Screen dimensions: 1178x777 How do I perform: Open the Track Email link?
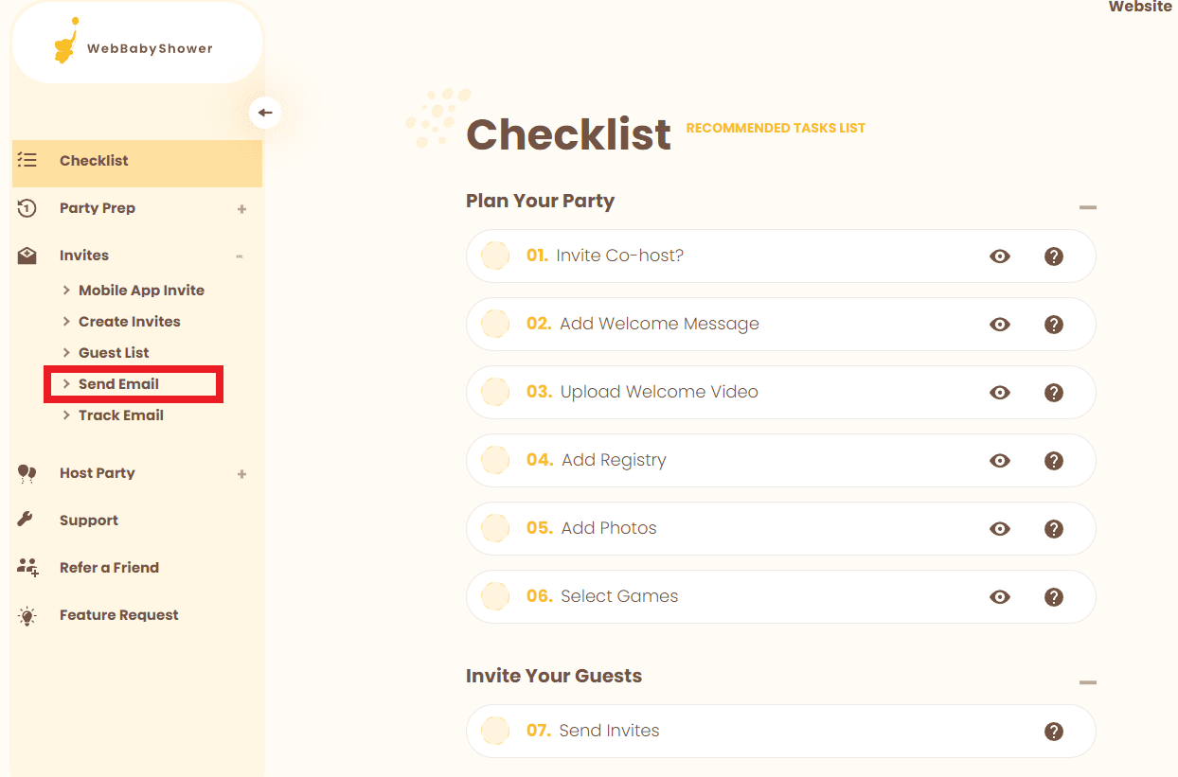click(x=120, y=415)
